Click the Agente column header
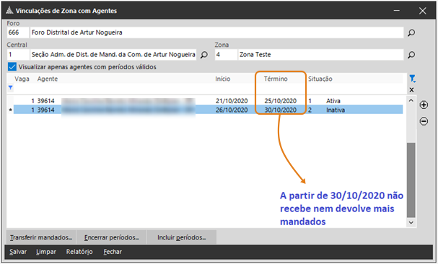438x264 pixels. [x=48, y=79]
